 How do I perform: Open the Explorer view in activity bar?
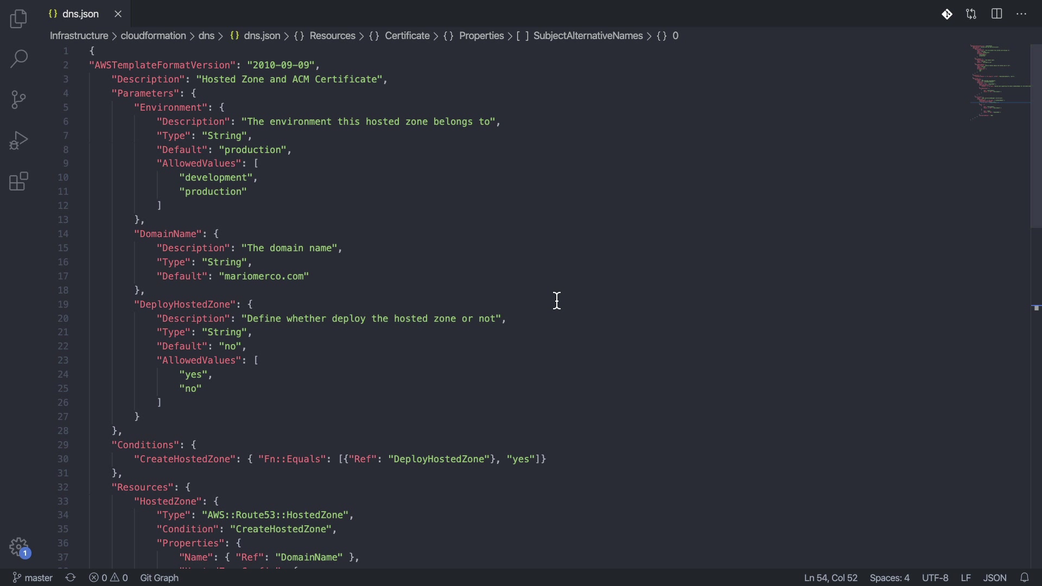[x=18, y=20]
